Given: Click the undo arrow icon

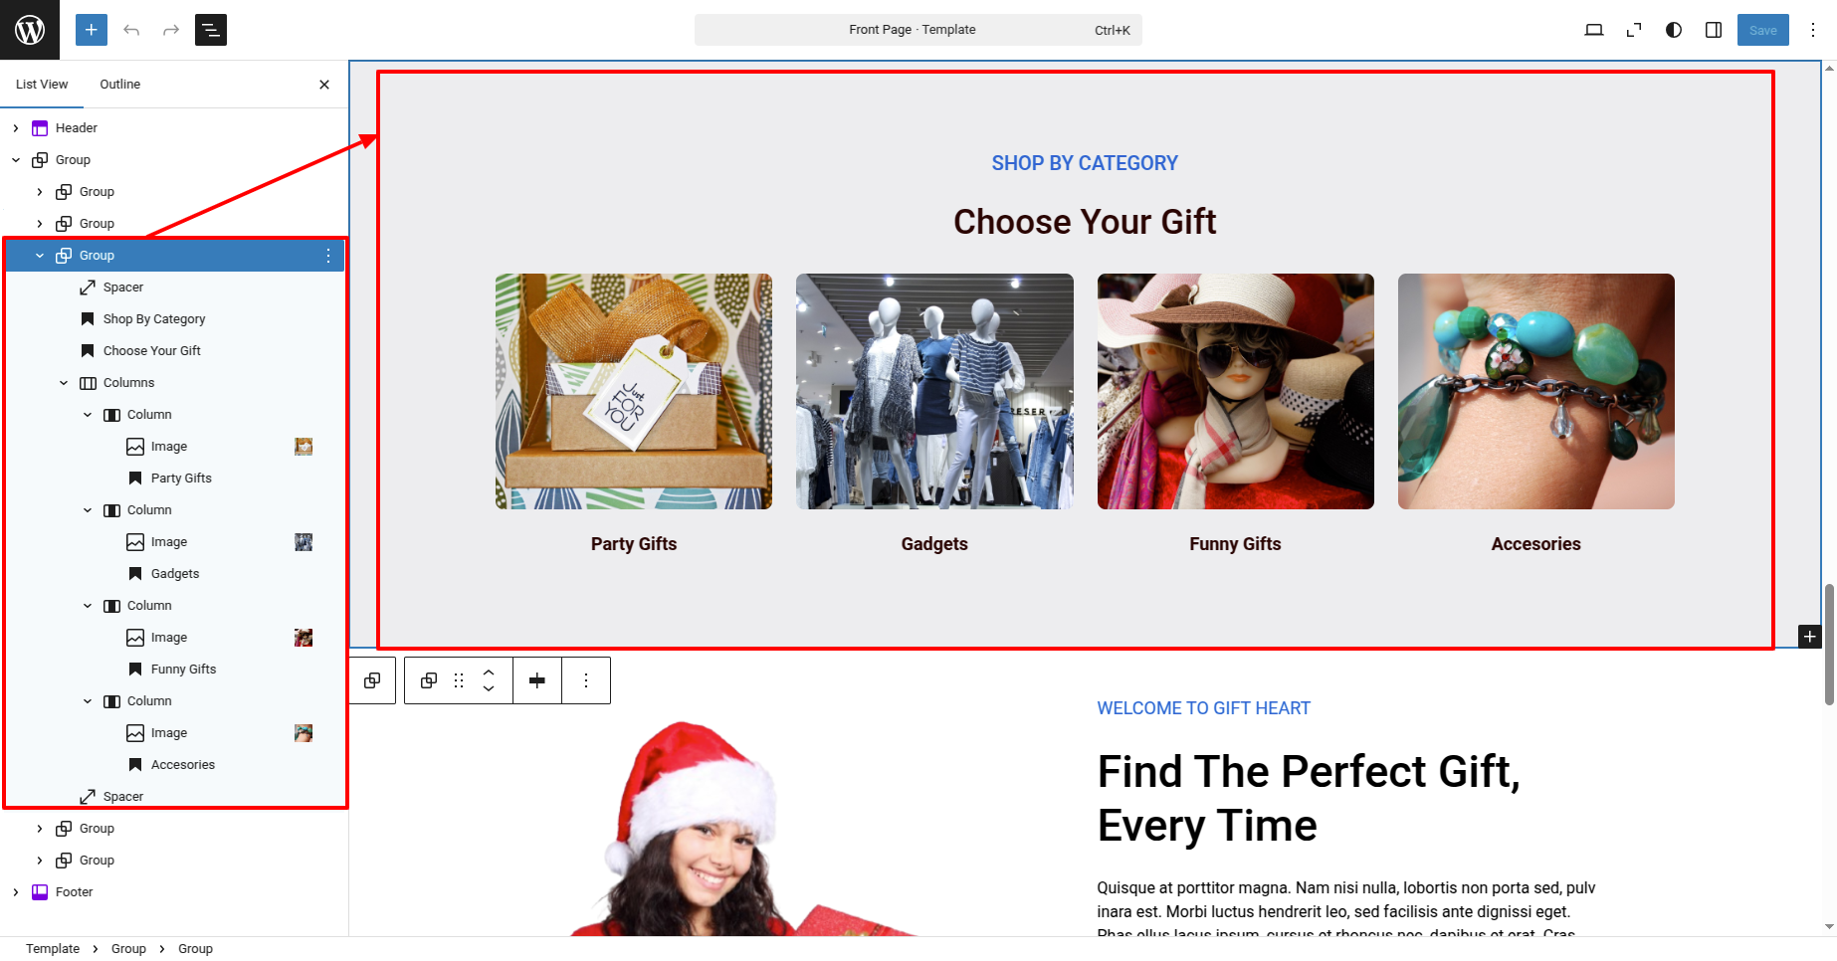Looking at the screenshot, I should coord(131,30).
